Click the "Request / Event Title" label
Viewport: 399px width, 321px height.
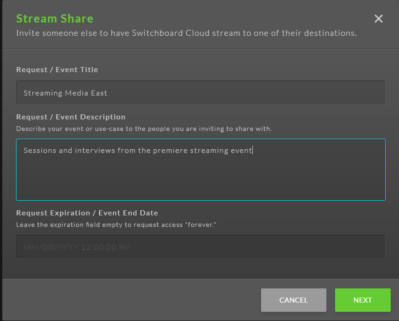(x=57, y=70)
